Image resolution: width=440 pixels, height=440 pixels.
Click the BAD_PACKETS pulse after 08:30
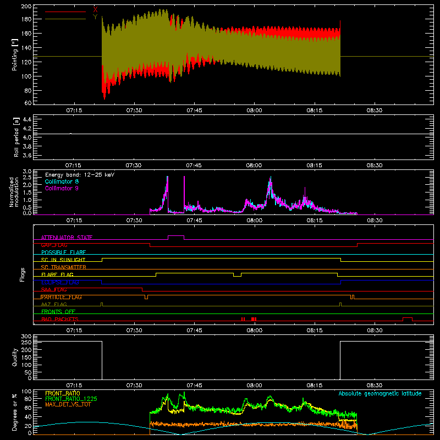(408, 318)
